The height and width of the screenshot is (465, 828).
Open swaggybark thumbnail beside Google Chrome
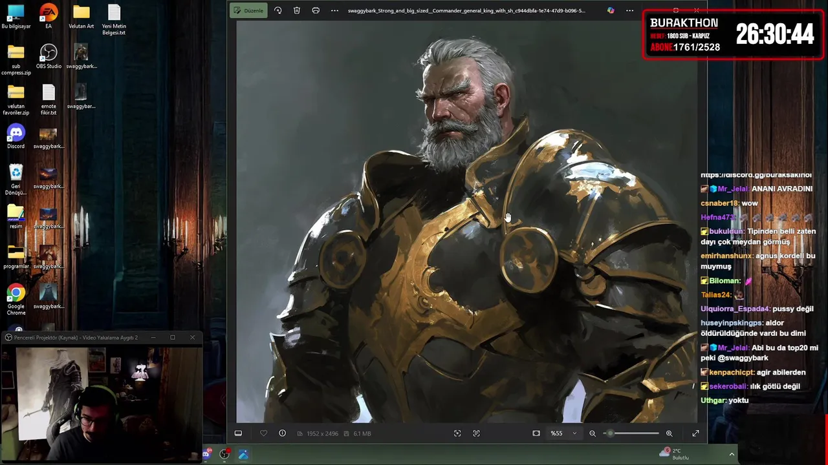coord(49,297)
